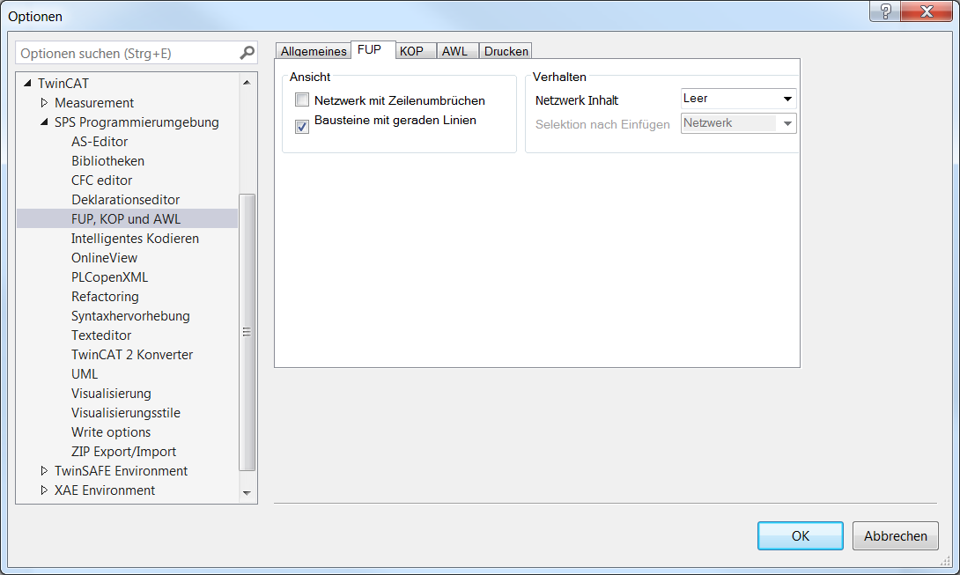Collapse the TwinCAT tree node
This screenshot has height=575, width=960.
click(x=27, y=84)
